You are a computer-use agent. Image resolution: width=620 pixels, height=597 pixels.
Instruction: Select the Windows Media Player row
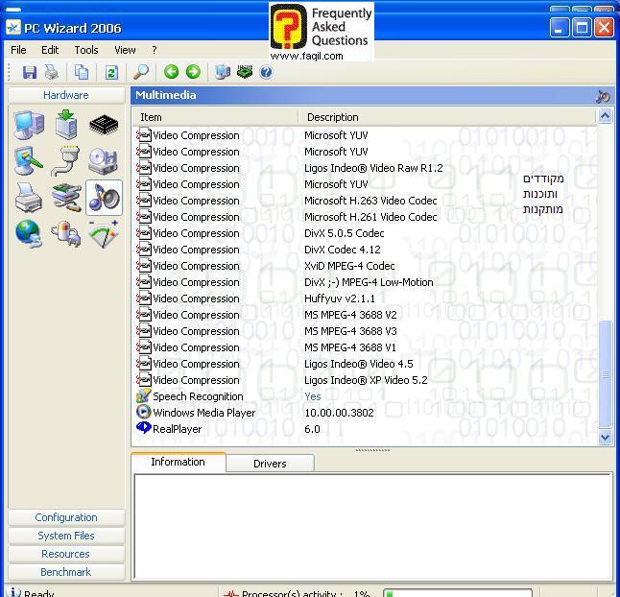click(x=203, y=413)
